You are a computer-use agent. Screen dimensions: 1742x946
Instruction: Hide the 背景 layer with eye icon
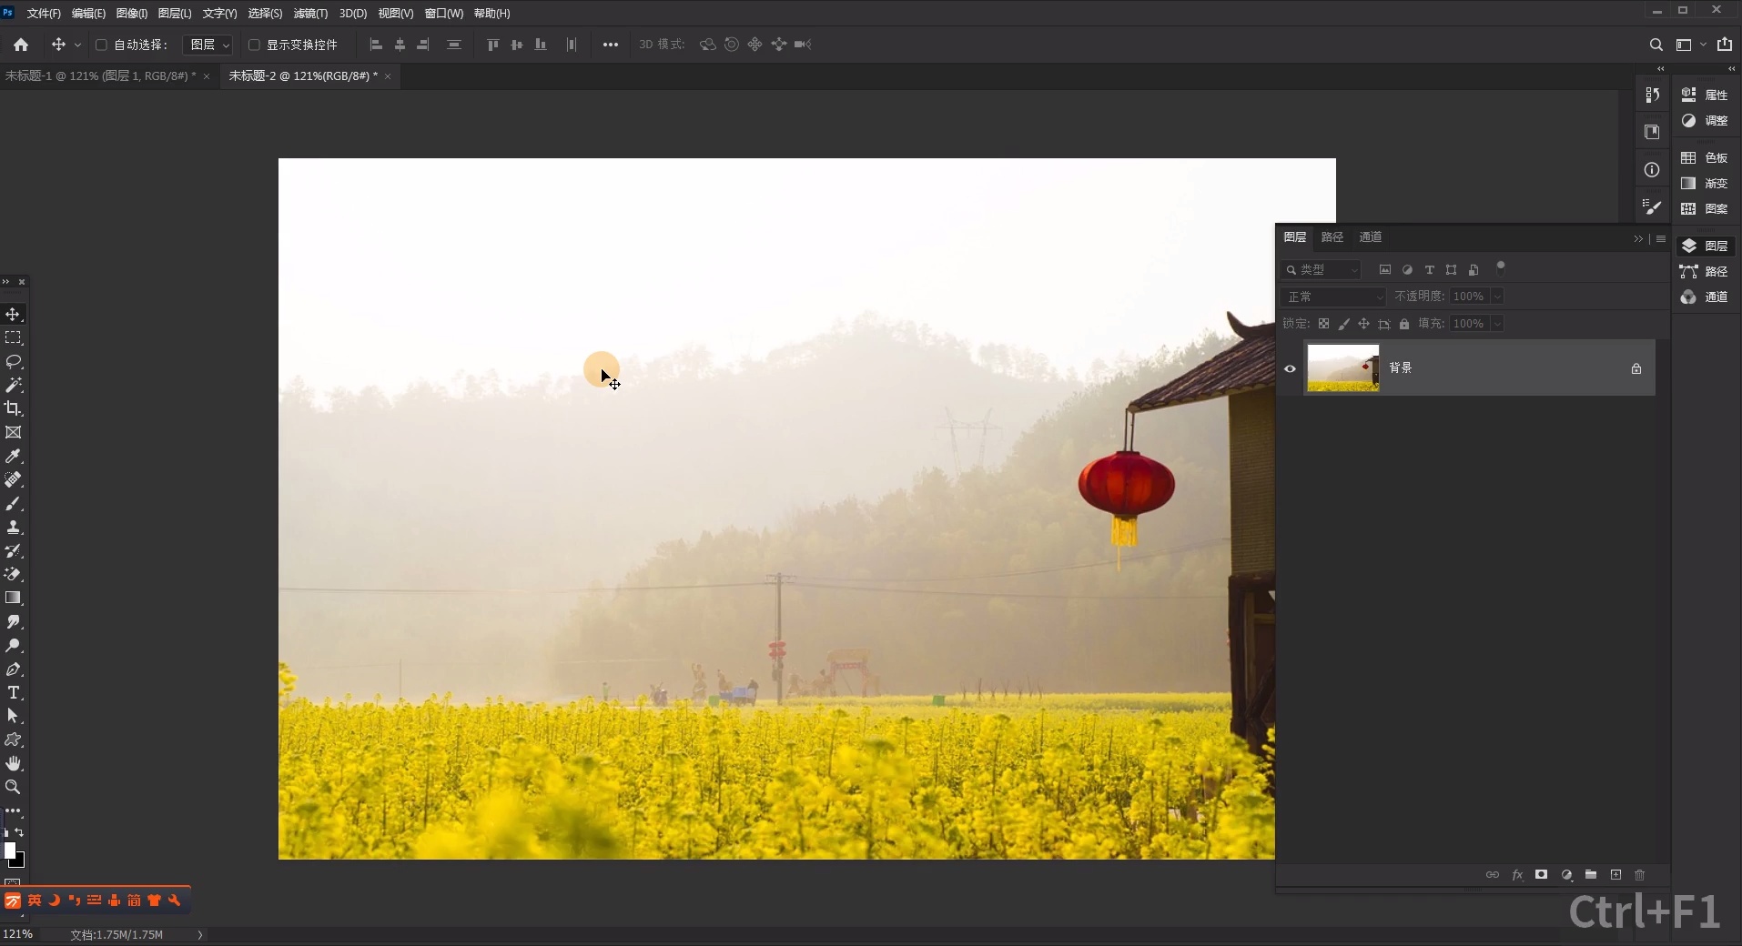[1290, 368]
